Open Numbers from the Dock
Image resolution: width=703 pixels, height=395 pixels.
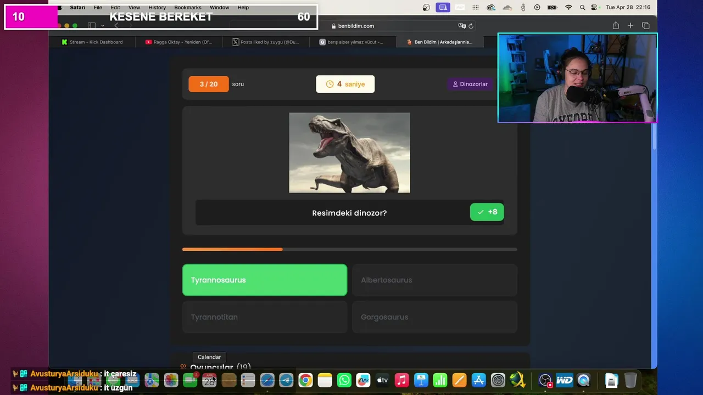[x=440, y=380]
